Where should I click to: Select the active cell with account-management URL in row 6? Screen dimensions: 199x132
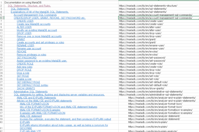(x=159, y=18)
